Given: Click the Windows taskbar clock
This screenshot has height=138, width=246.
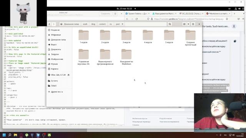Looking at the screenshot, I should point(240,135).
